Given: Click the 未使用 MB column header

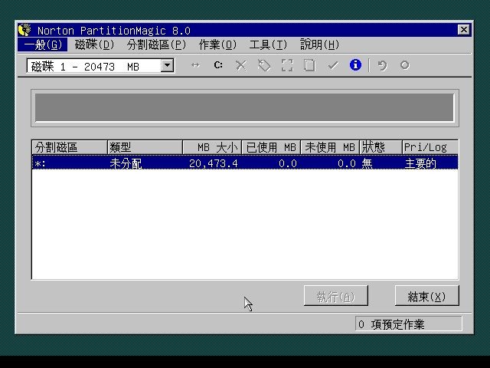Looking at the screenshot, I should pos(330,147).
